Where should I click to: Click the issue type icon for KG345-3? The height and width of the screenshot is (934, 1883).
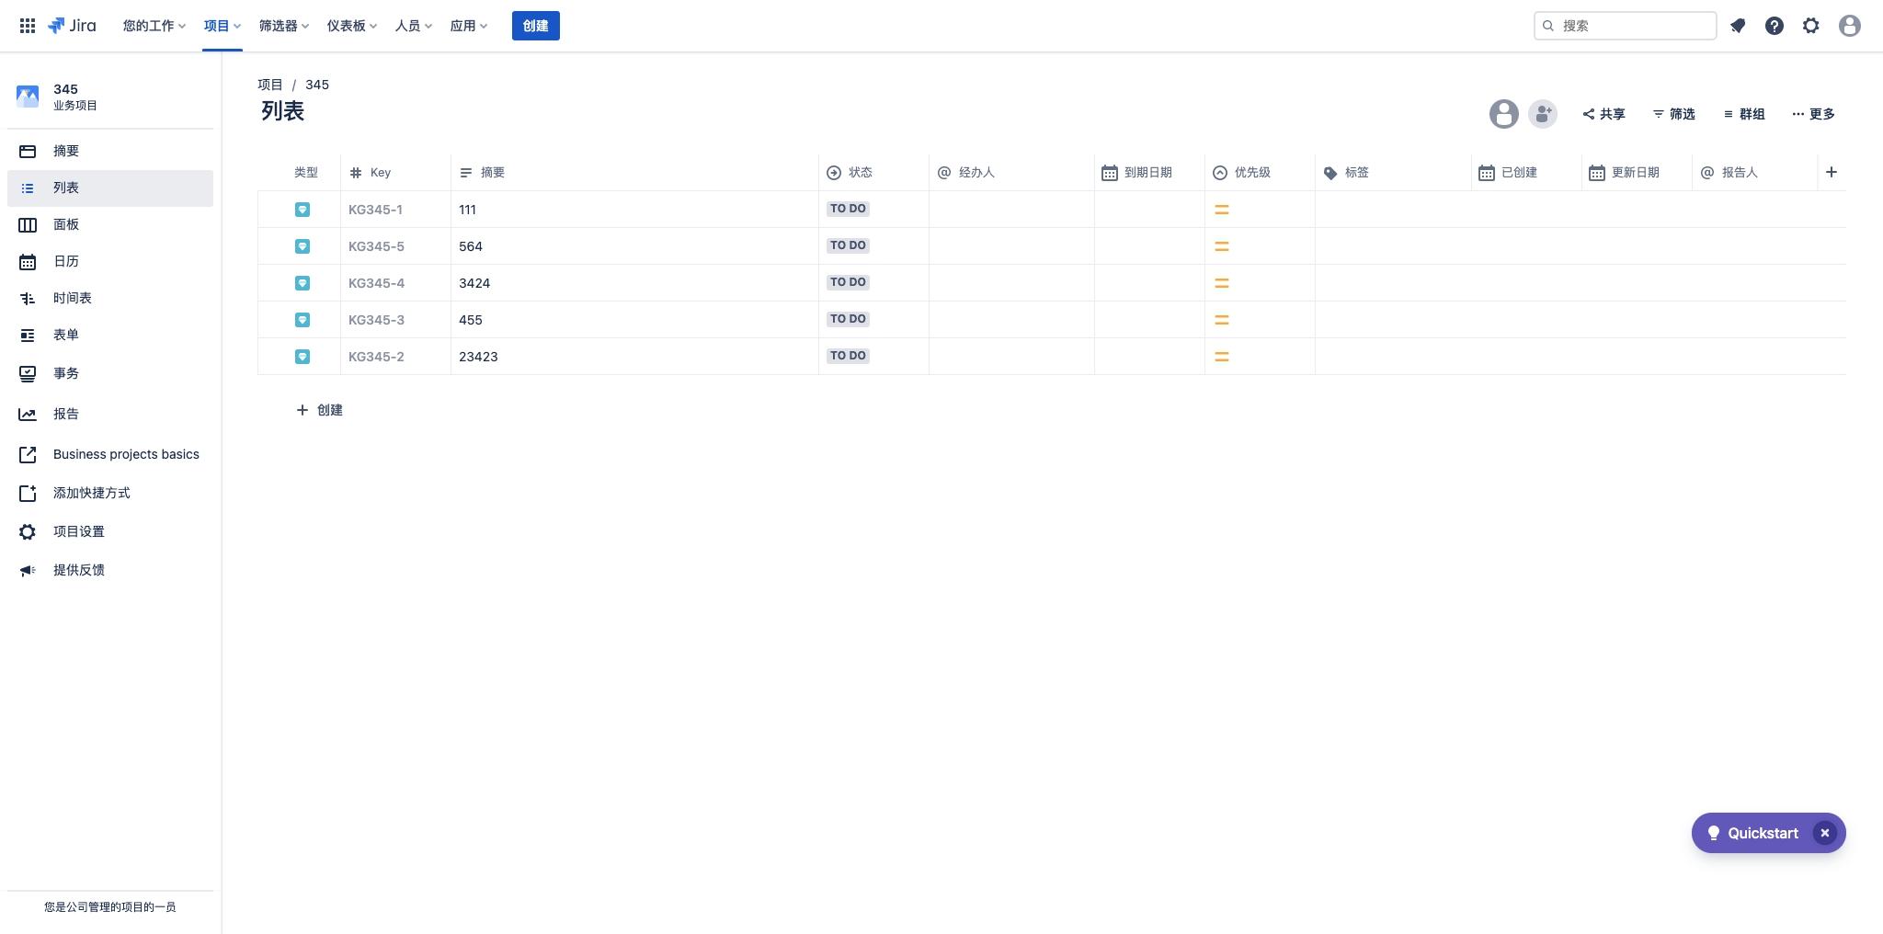pyautogui.click(x=302, y=320)
